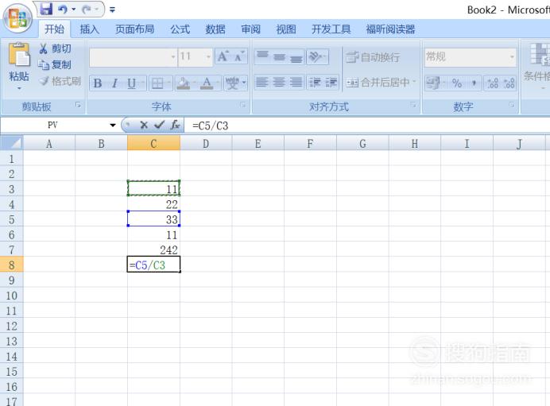The image size is (550, 406).
Task: Cancel formula entry with X
Action: (144, 126)
